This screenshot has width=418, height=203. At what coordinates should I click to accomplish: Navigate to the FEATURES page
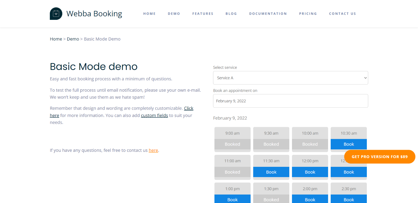coord(203,14)
